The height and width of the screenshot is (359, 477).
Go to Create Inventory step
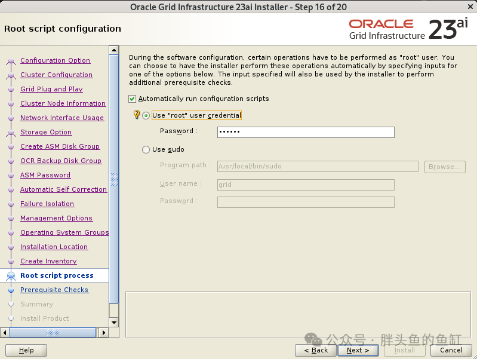point(49,261)
